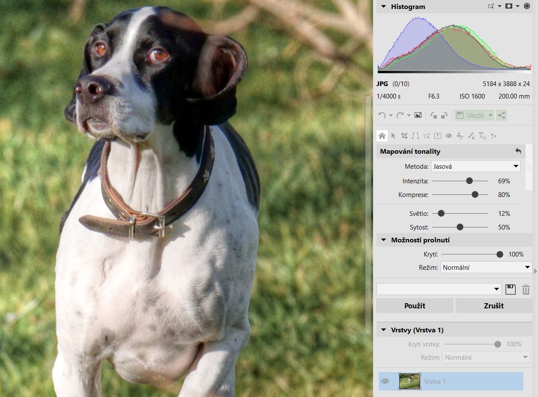This screenshot has width=538, height=397.
Task: Rotate the image right
Action: click(444, 115)
